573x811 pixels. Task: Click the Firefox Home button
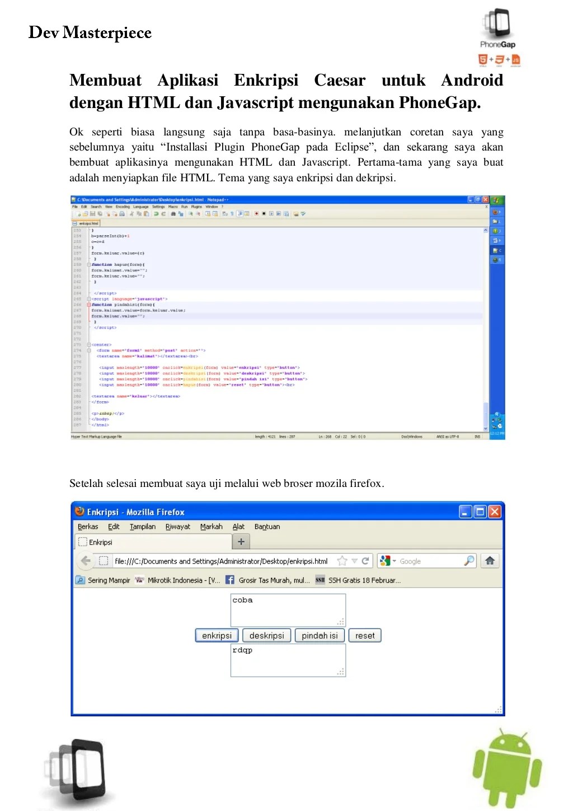point(490,561)
